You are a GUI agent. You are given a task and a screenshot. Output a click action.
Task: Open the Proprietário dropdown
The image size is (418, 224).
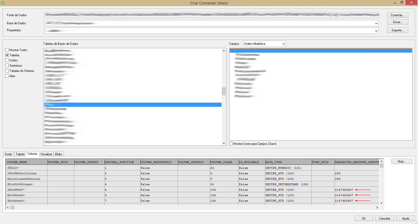coord(376,31)
